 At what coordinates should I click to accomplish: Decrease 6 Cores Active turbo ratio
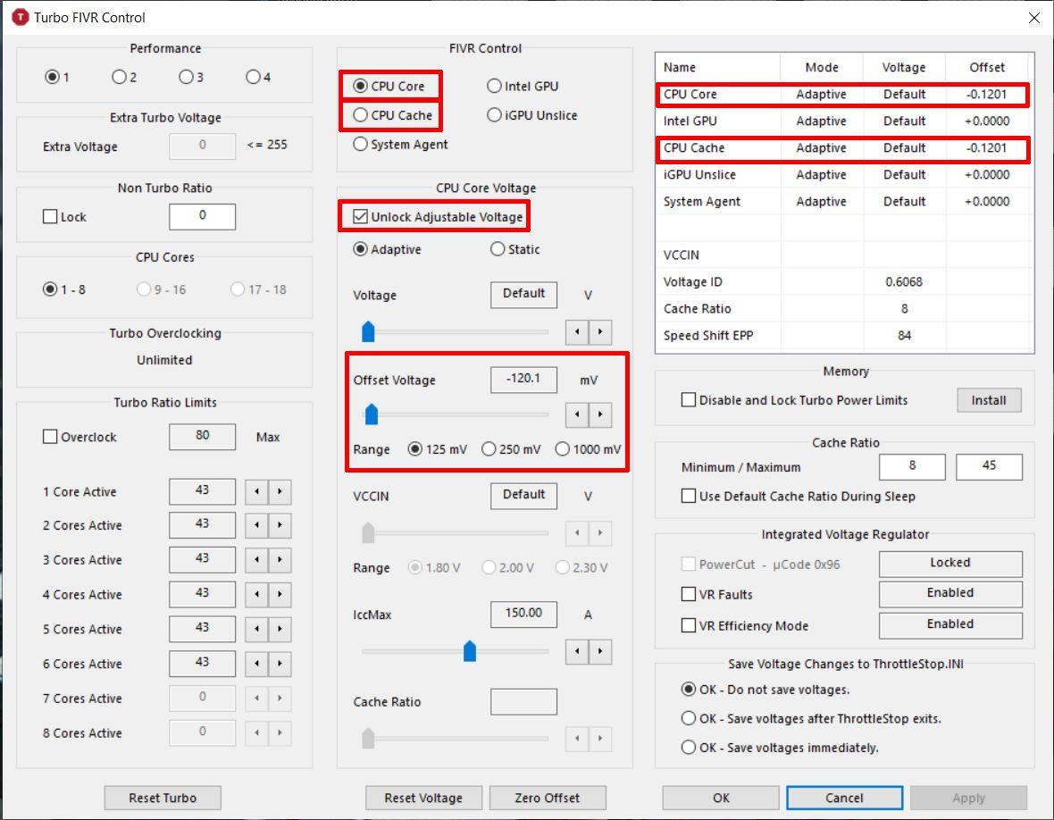257,665
